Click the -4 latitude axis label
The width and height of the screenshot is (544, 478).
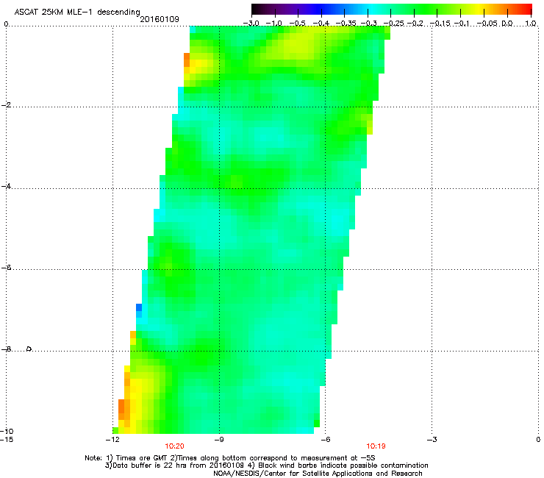tap(6, 186)
